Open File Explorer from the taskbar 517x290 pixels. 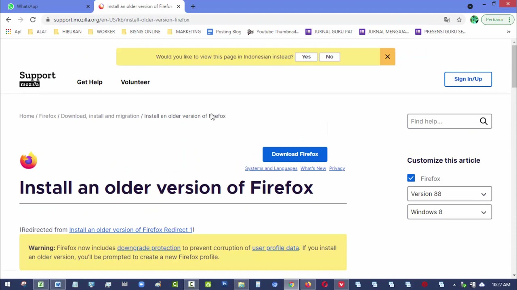tap(241, 284)
